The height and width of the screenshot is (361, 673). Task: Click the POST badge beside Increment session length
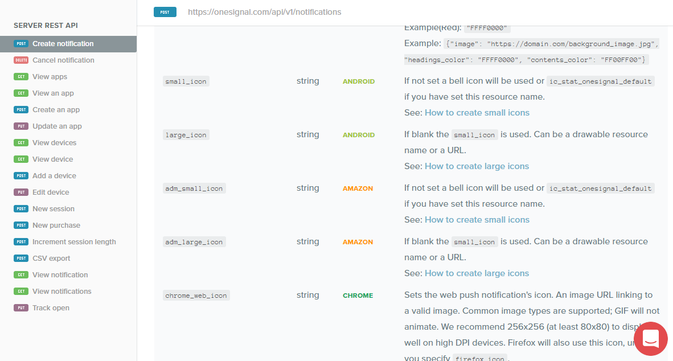(21, 241)
